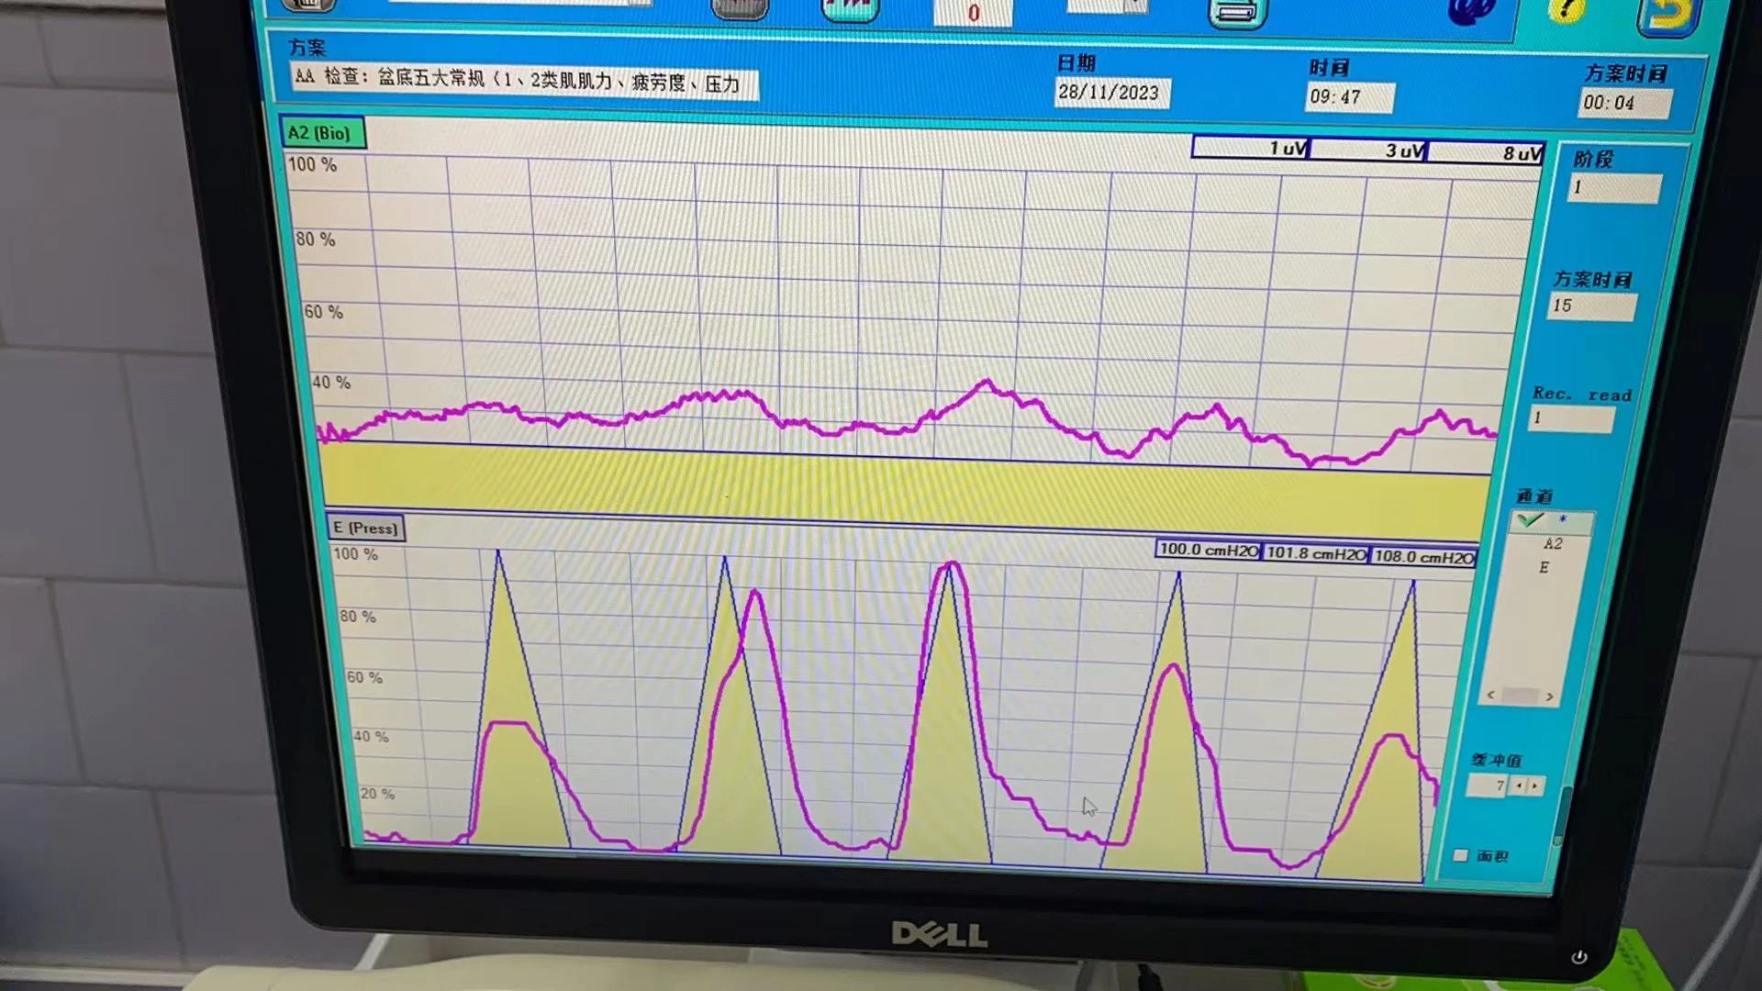Select channel A2 in channel list
This screenshot has width=1762, height=991.
1553,544
